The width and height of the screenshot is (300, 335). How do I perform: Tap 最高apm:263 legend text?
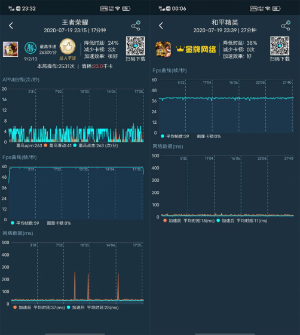click(x=29, y=145)
